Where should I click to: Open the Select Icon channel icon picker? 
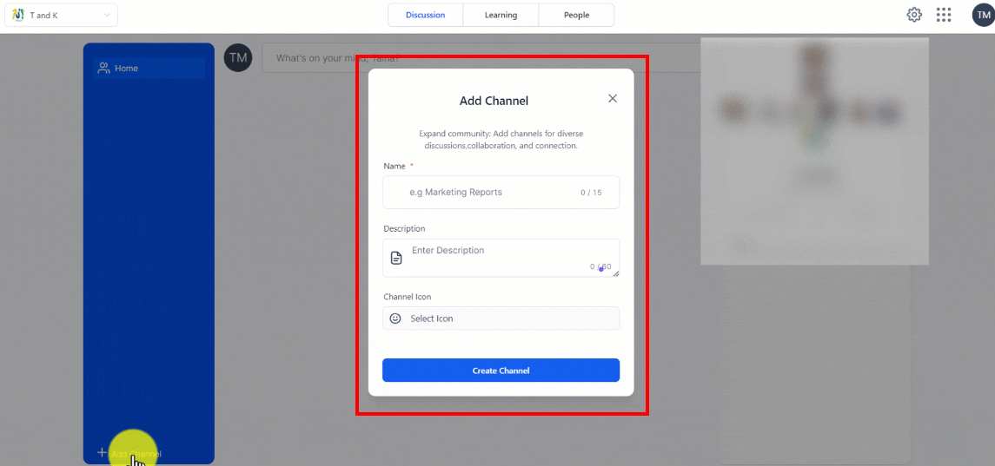point(501,318)
